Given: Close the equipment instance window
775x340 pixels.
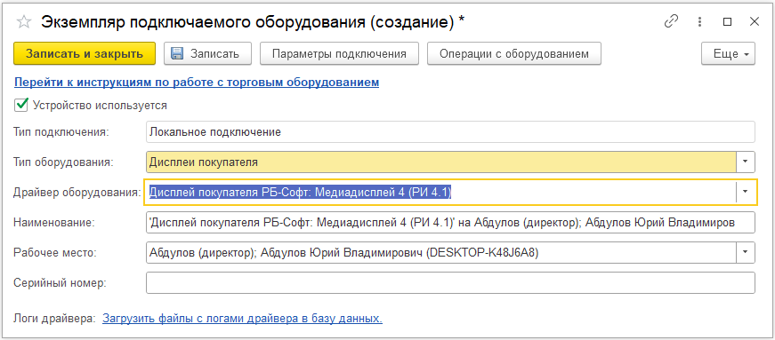Looking at the screenshot, I should 754,21.
